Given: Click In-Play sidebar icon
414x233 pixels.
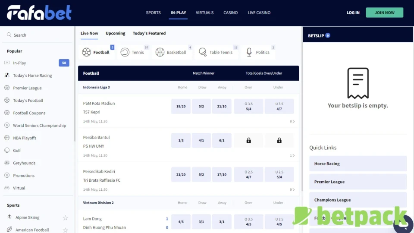Looking at the screenshot, I should (x=7, y=63).
